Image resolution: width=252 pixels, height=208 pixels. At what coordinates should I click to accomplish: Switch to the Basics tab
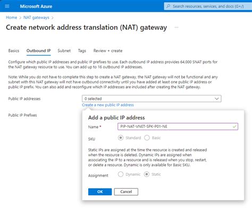14,51
